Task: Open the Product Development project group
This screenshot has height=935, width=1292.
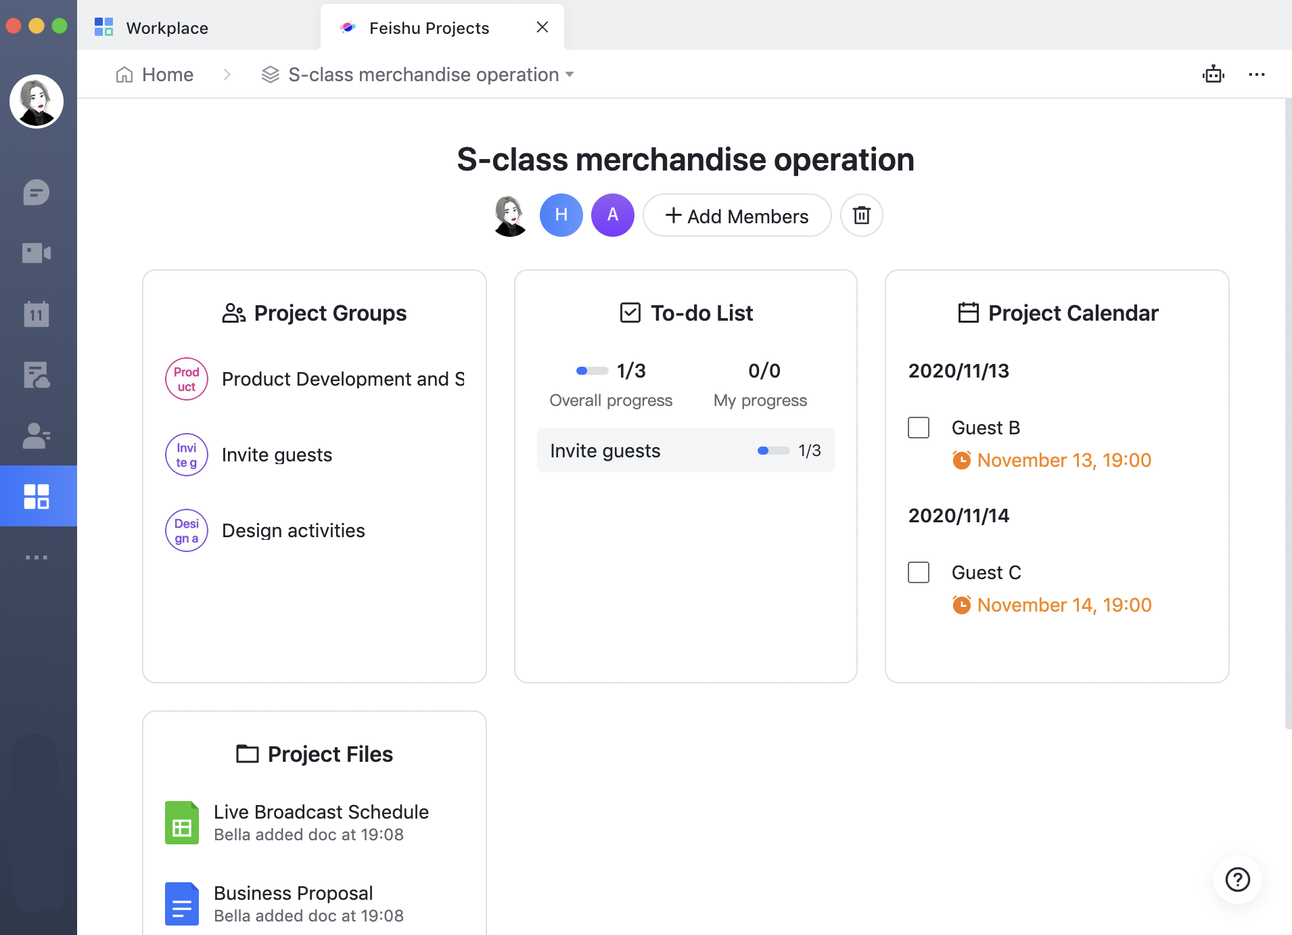Action: pyautogui.click(x=342, y=379)
